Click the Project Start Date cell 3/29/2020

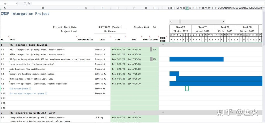[x=110, y=27]
